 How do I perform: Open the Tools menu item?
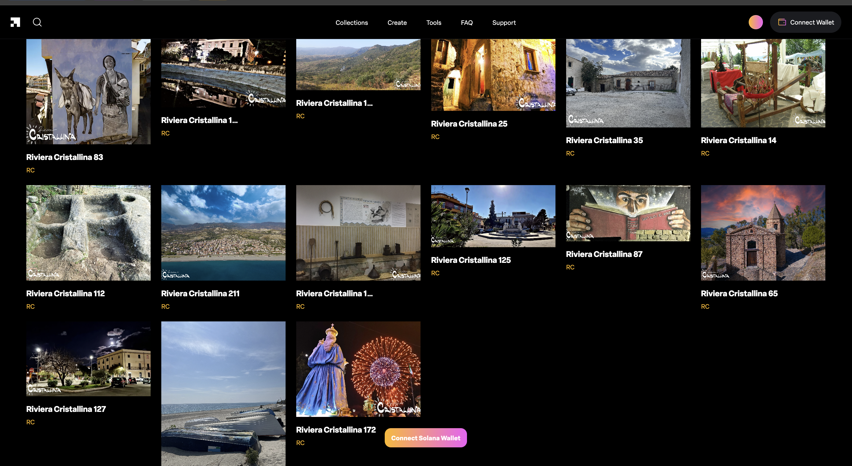(434, 22)
